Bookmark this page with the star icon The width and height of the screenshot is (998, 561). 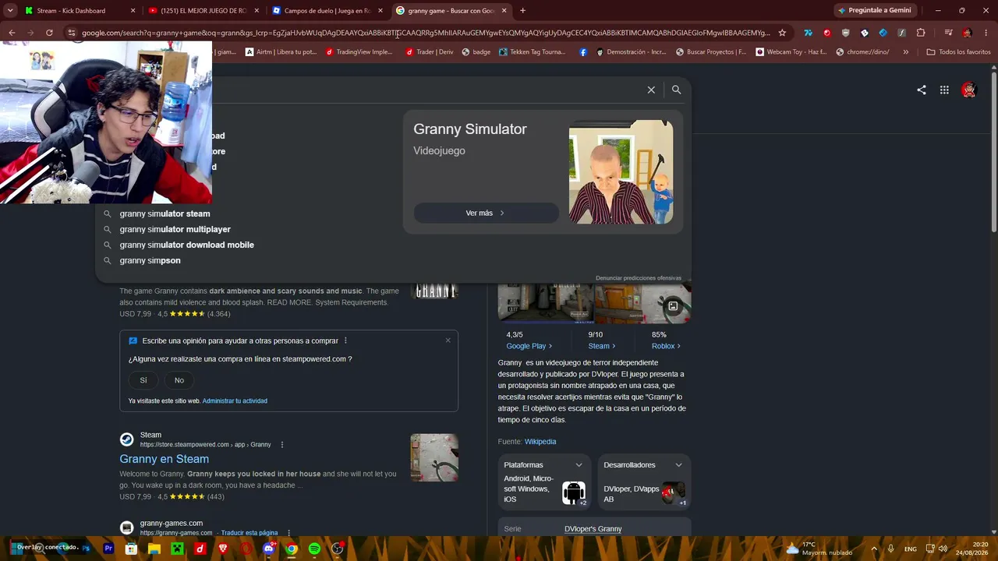(x=782, y=33)
